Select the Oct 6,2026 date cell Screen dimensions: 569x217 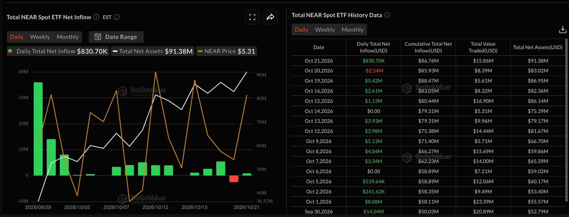(319, 171)
